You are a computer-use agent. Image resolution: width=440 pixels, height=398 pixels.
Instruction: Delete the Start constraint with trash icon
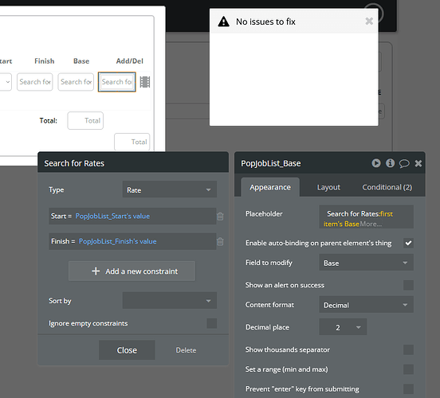tap(220, 216)
